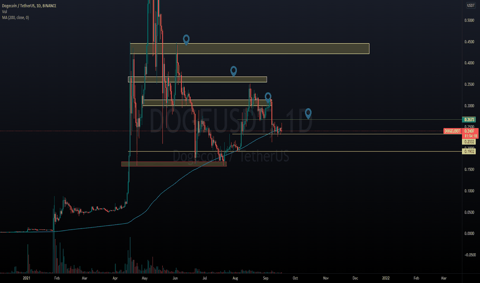Viewport: 480px width, 283px height.
Task: Select the yellow rectangle near 0.3500 level
Action: tap(197, 79)
